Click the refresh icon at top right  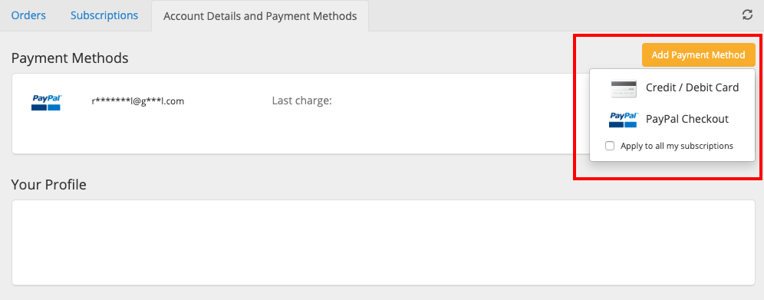tap(747, 15)
